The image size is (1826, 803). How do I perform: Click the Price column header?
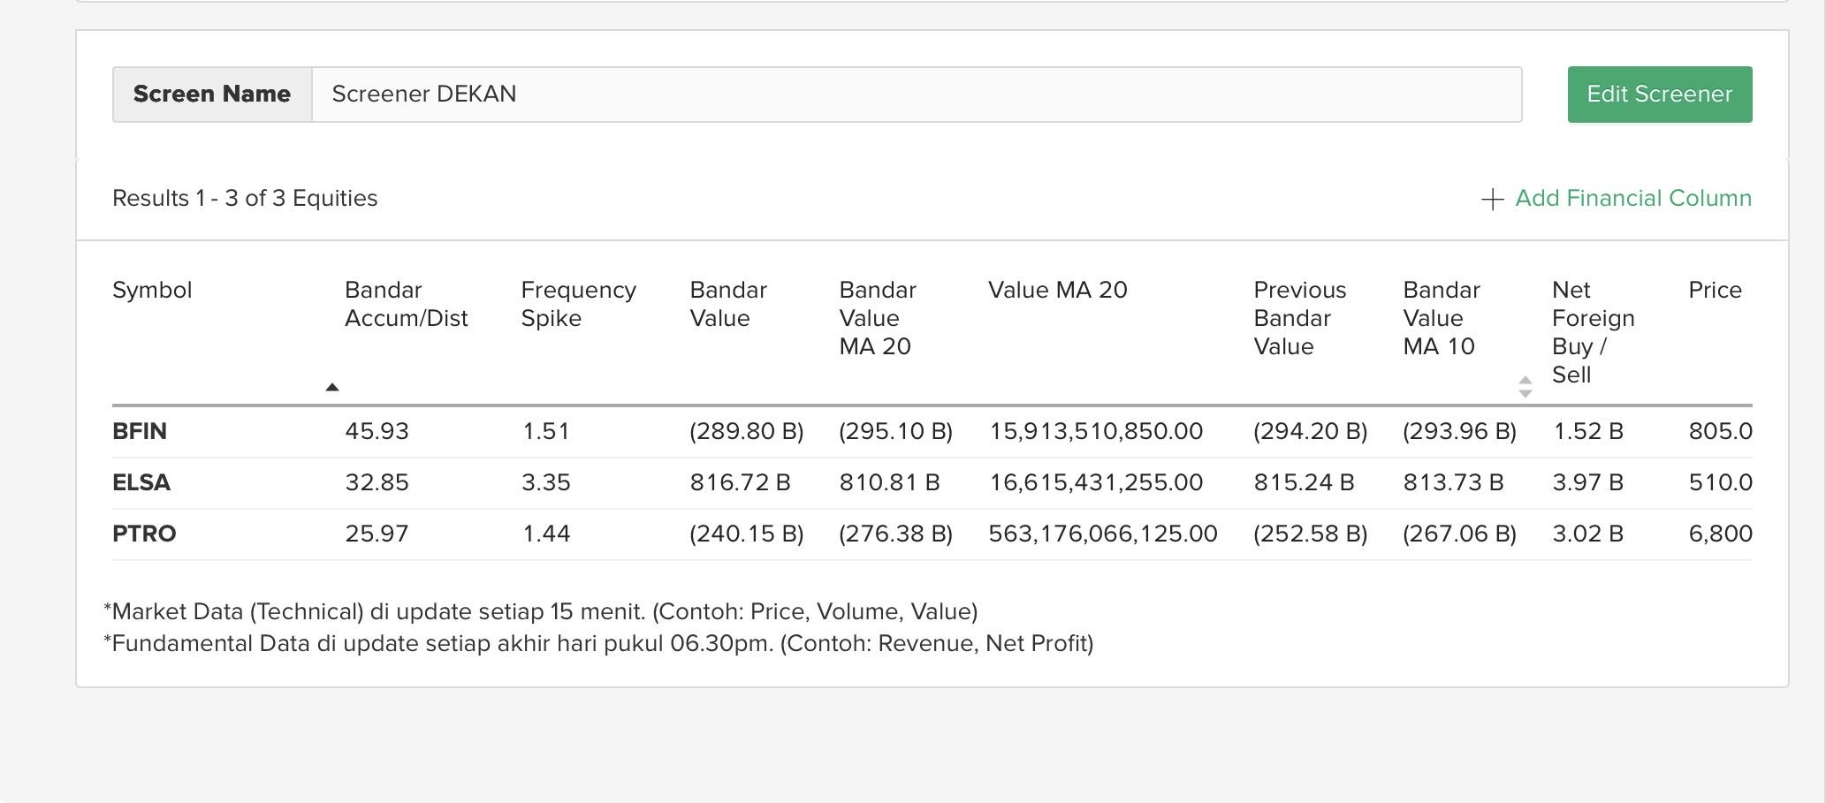[1714, 290]
